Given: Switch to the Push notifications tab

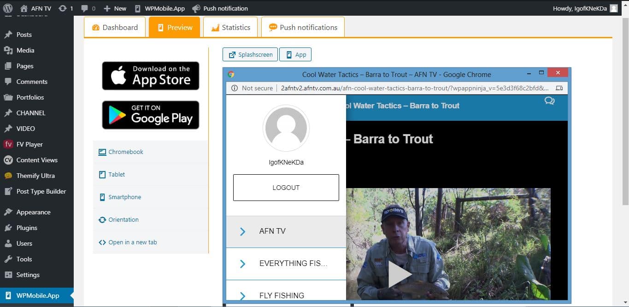Looking at the screenshot, I should pyautogui.click(x=303, y=27).
